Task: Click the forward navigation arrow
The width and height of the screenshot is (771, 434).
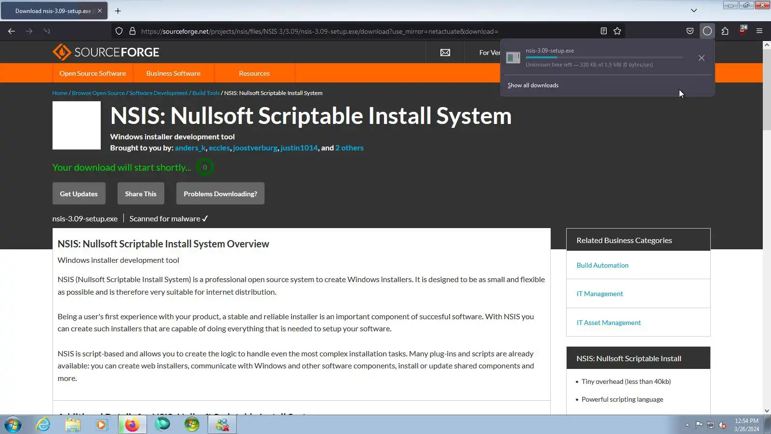Action: [29, 31]
